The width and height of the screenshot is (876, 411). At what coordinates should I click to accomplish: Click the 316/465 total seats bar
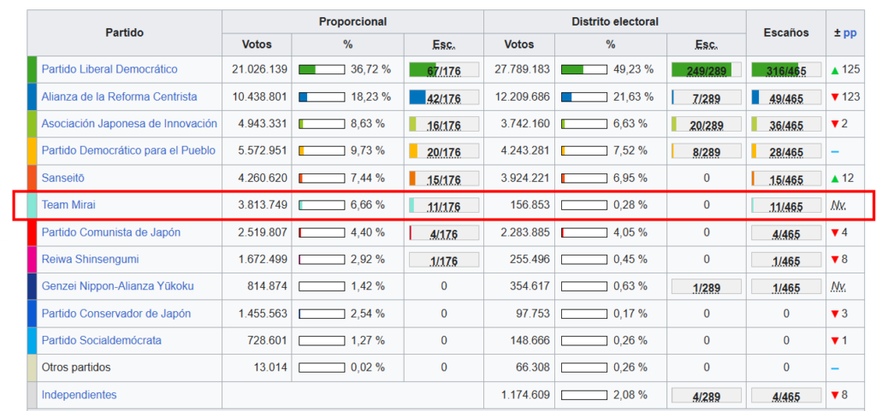click(786, 70)
